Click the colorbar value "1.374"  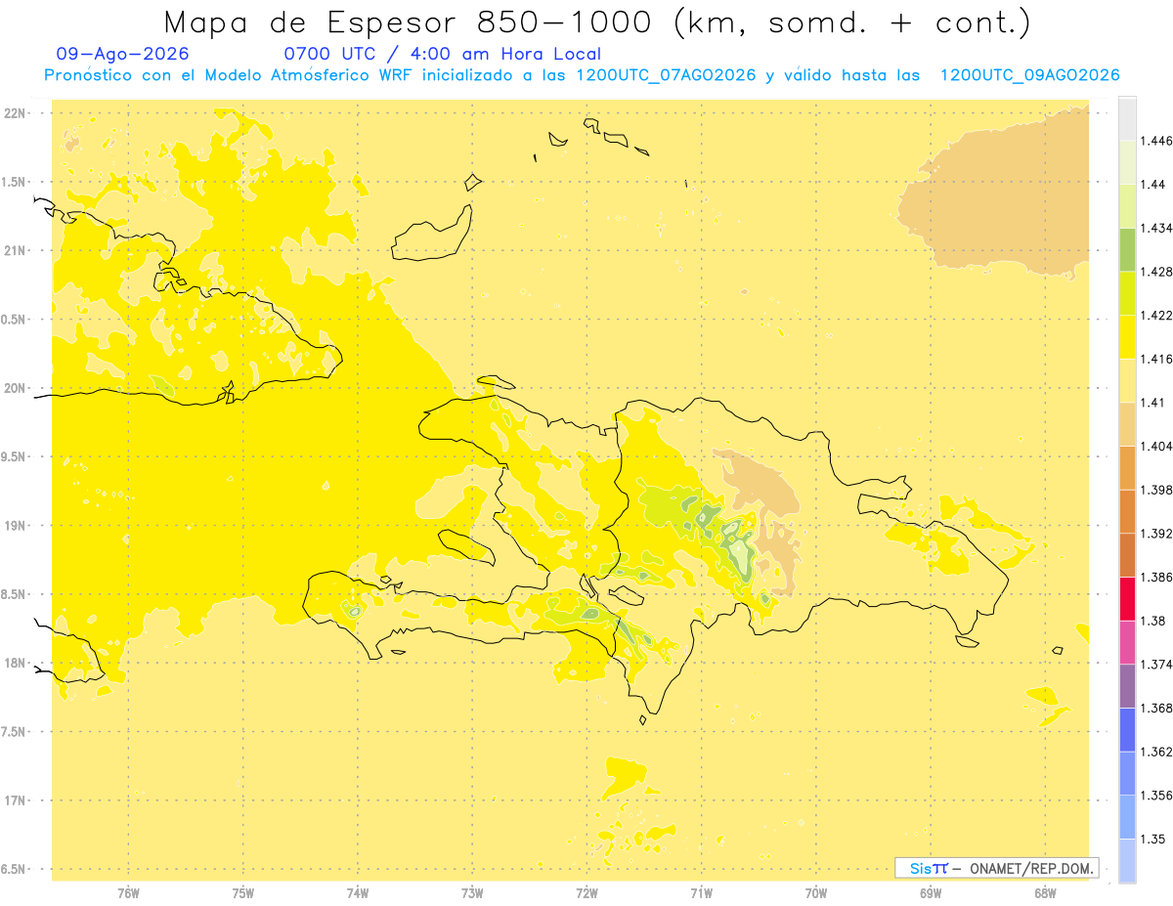coord(1156,665)
